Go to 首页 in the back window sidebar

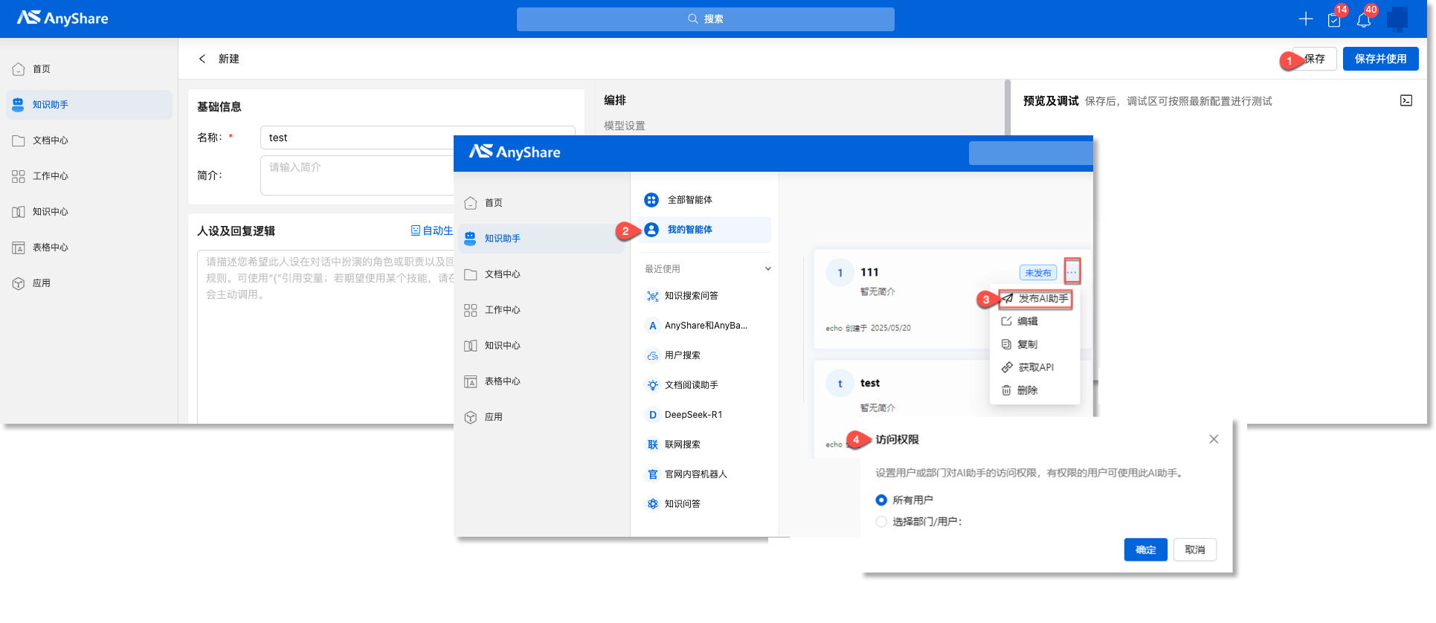[x=89, y=69]
